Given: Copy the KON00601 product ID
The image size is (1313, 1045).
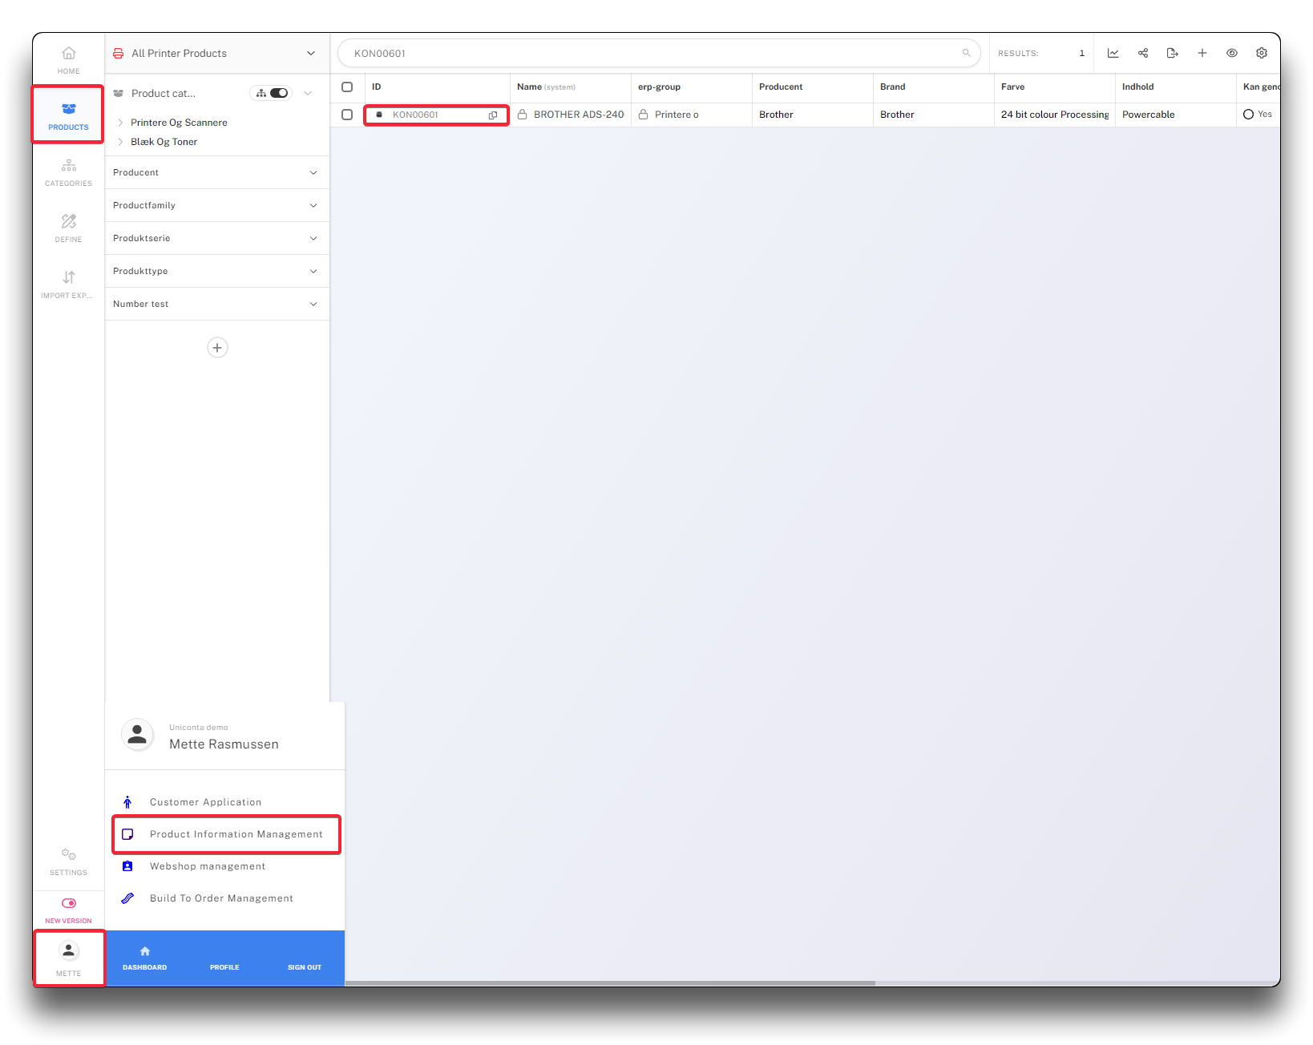Looking at the screenshot, I should click(493, 115).
